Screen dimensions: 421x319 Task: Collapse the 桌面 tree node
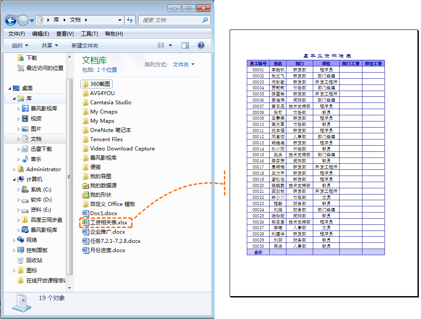(x=10, y=88)
